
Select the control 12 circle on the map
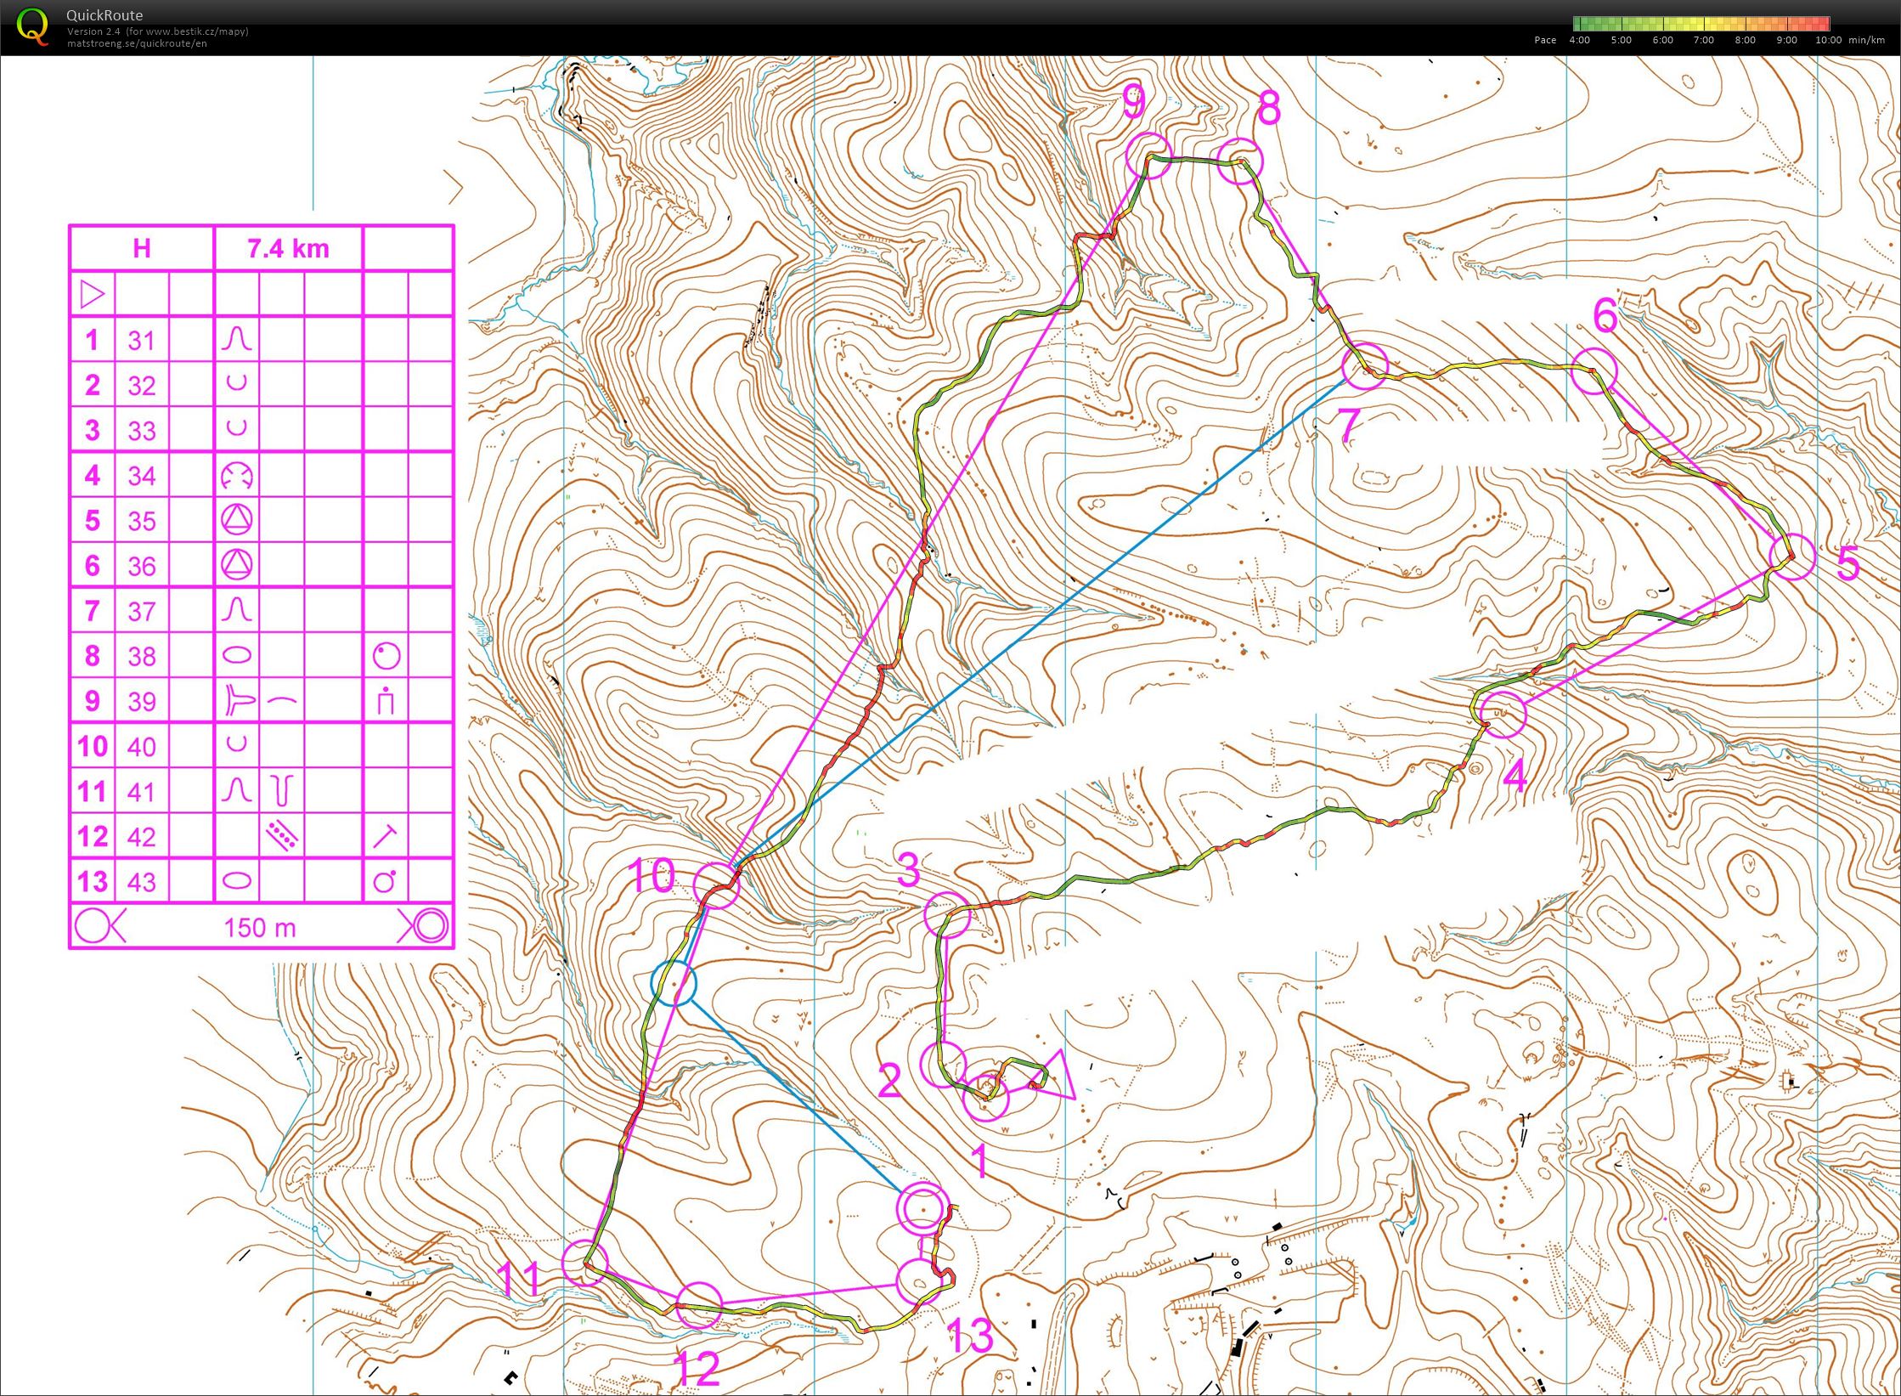[x=699, y=1304]
